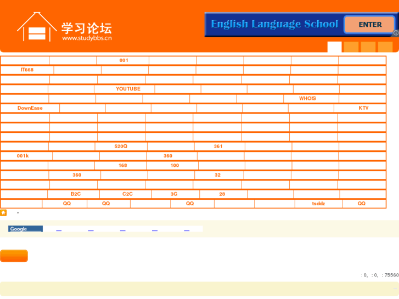399x299 pixels.
Task: Open the 001 link
Action: 123,60
